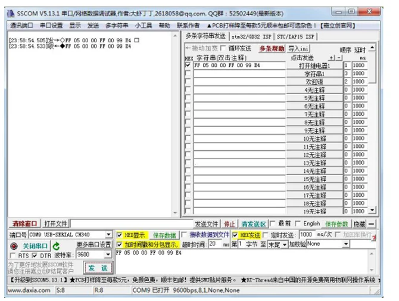
Task: Toggle the HEX显示 checkbox
Action: click(x=119, y=235)
